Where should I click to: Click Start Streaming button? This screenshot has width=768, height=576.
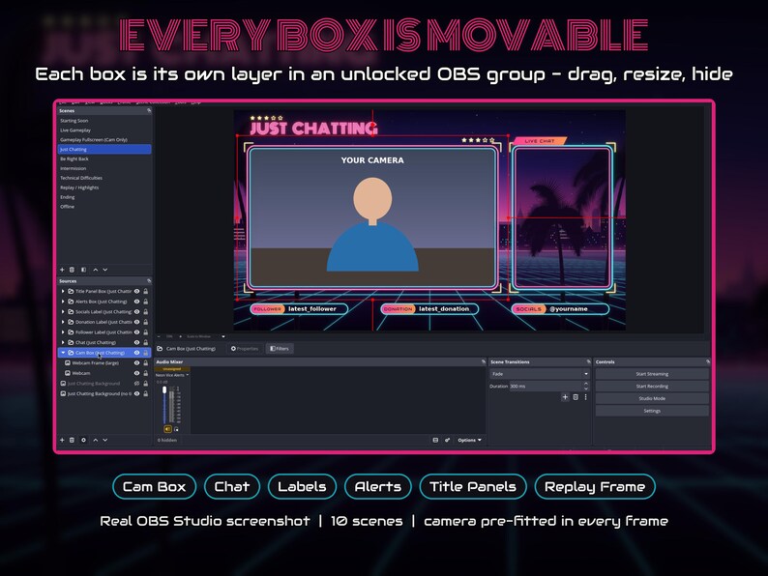coord(652,374)
